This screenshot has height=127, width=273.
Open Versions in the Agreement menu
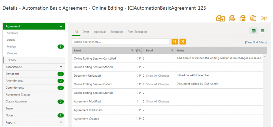[12, 53]
